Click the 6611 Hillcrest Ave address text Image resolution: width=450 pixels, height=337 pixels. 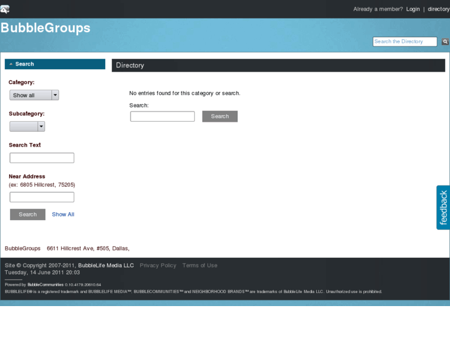click(x=88, y=249)
